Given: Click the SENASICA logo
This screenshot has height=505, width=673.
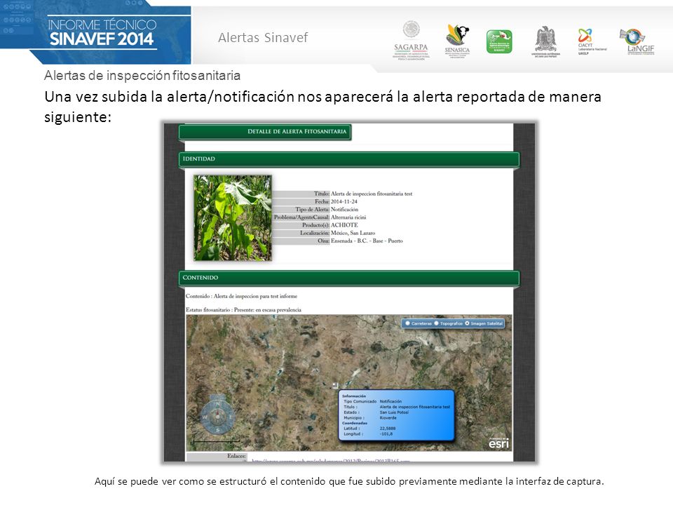Looking at the screenshot, I should [x=457, y=41].
